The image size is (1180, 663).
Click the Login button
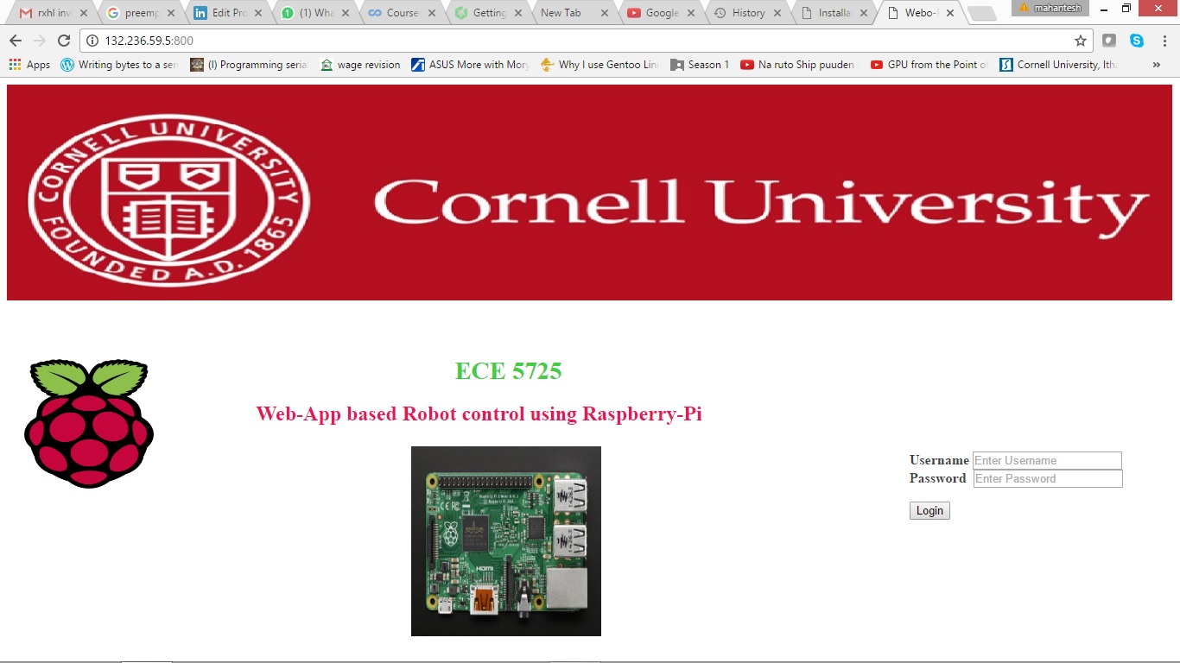coord(929,511)
